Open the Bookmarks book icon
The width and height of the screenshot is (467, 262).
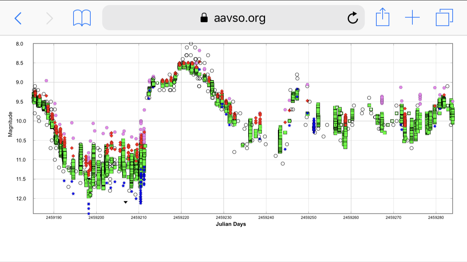click(82, 18)
